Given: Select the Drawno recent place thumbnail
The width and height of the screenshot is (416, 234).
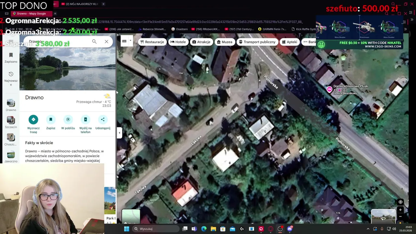Looking at the screenshot, I should pyautogui.click(x=11, y=105).
